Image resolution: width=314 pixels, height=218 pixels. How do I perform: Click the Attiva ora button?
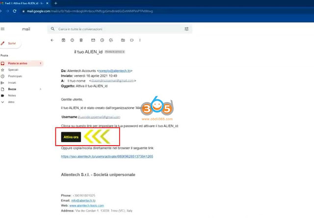point(71,137)
